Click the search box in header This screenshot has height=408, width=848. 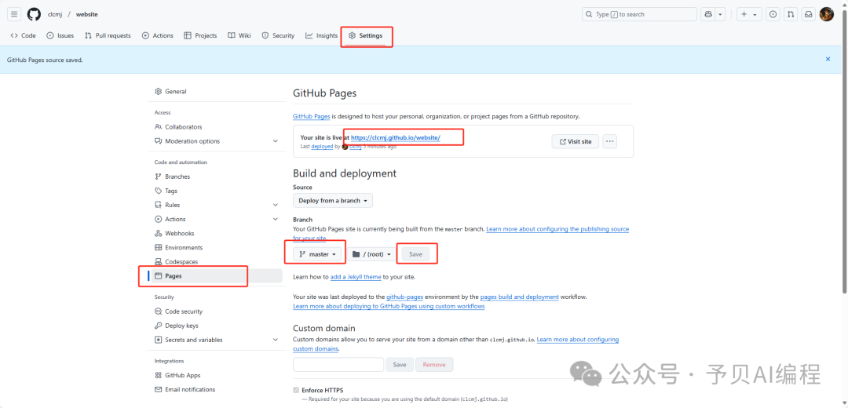click(639, 15)
